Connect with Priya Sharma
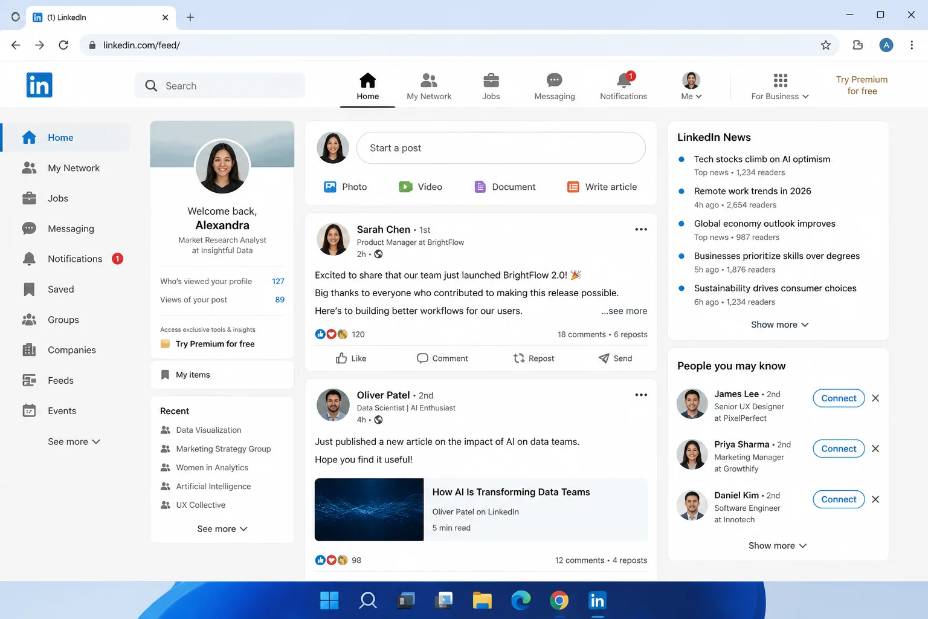This screenshot has width=928, height=619. point(839,449)
